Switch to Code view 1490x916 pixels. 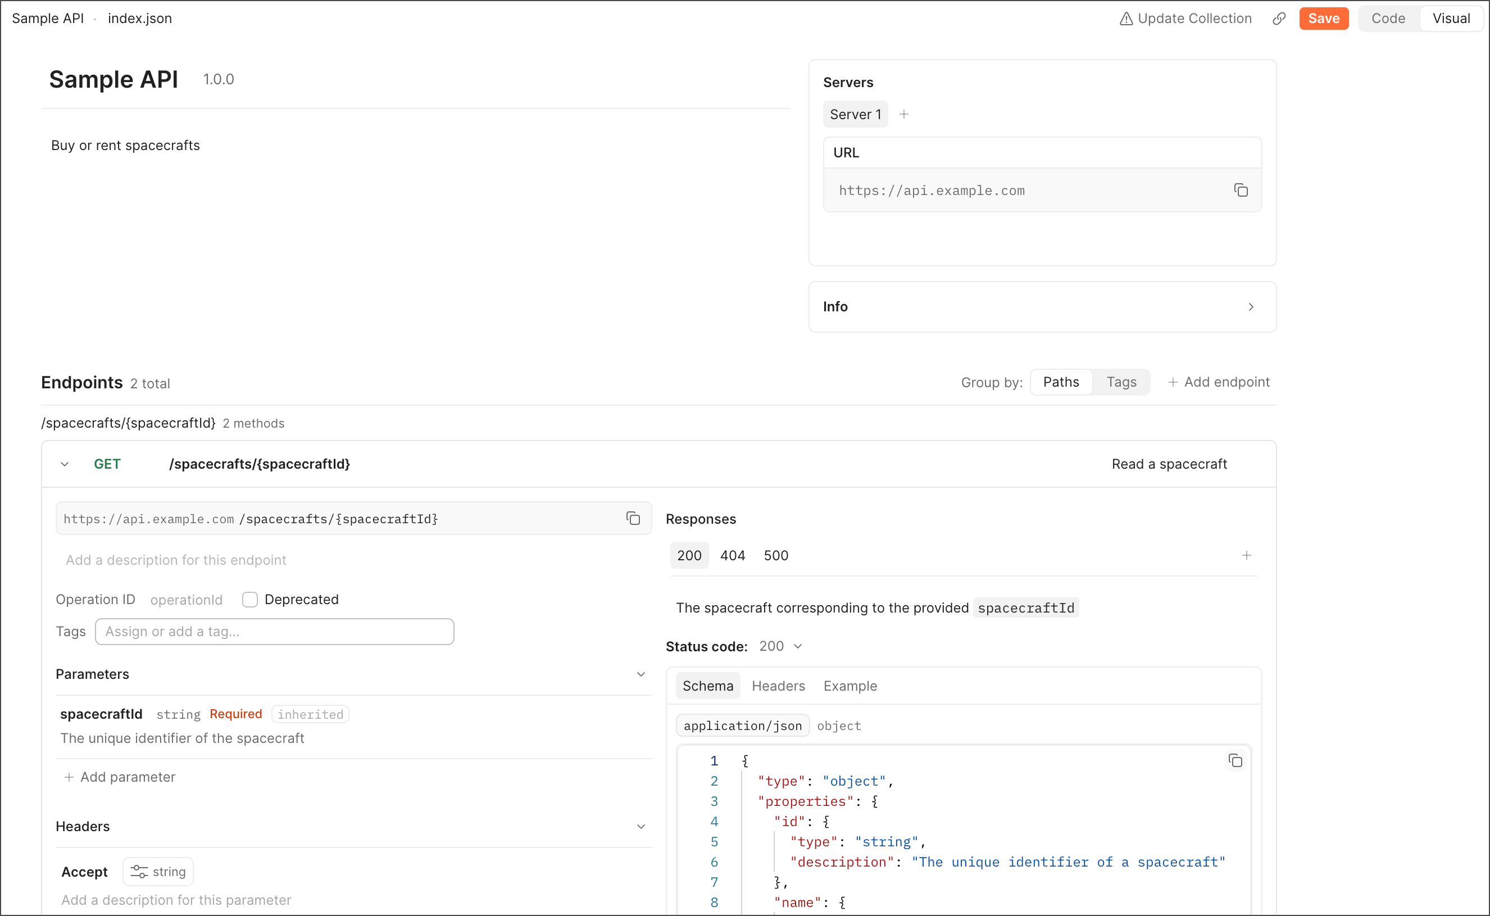click(x=1388, y=19)
